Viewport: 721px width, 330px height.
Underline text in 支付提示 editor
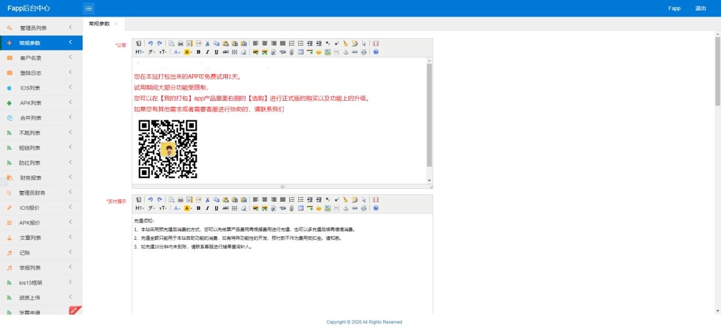pyautogui.click(x=216, y=208)
